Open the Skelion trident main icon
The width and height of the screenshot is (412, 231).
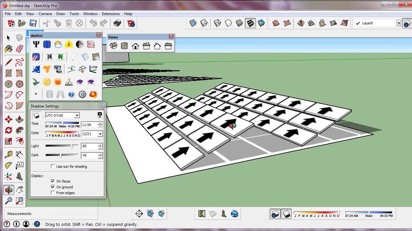point(36,44)
